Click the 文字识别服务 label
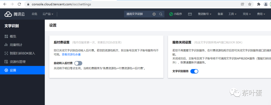 (180, 71)
